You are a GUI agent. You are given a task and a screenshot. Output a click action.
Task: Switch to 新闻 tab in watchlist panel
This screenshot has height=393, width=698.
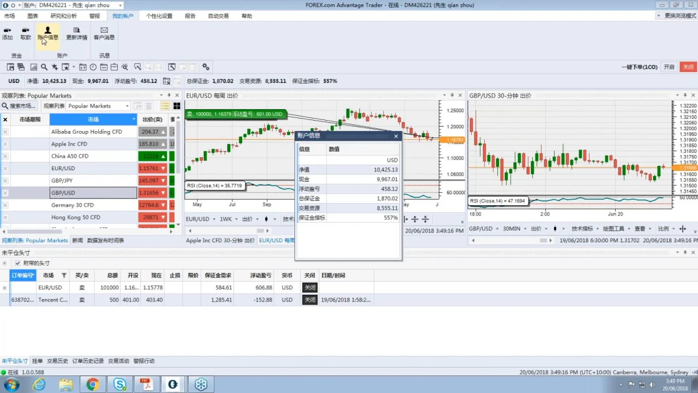(x=77, y=240)
